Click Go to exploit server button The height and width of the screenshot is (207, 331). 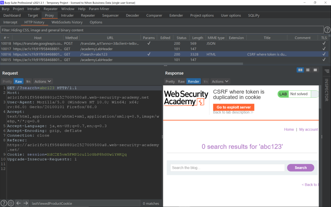coord(234,107)
